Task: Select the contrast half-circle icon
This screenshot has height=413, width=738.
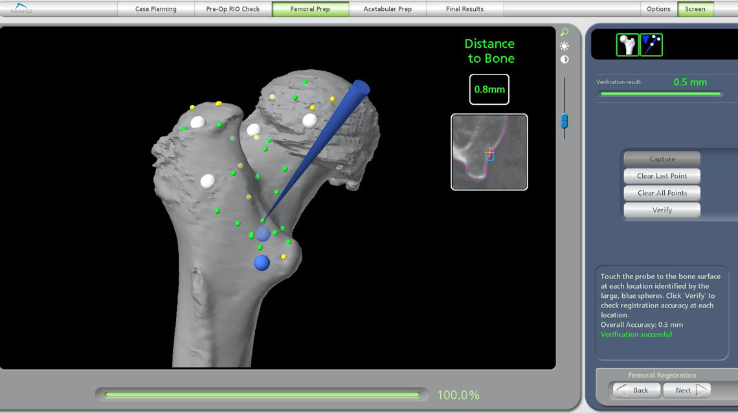Action: click(565, 60)
